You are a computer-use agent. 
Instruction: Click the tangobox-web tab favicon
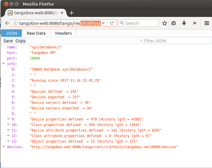click(x=10, y=13)
